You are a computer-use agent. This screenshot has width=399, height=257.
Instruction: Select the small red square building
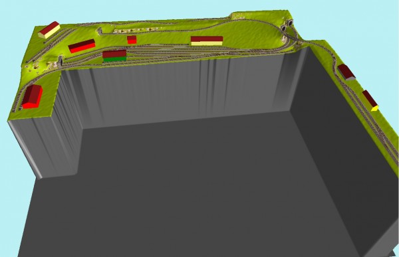coord(132,40)
